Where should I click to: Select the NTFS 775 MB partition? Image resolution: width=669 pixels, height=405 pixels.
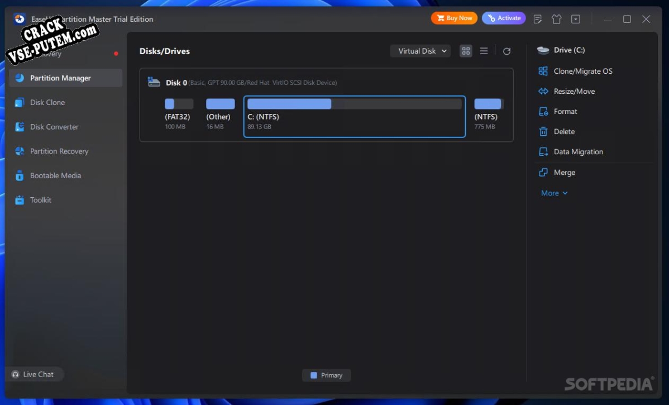[489, 115]
